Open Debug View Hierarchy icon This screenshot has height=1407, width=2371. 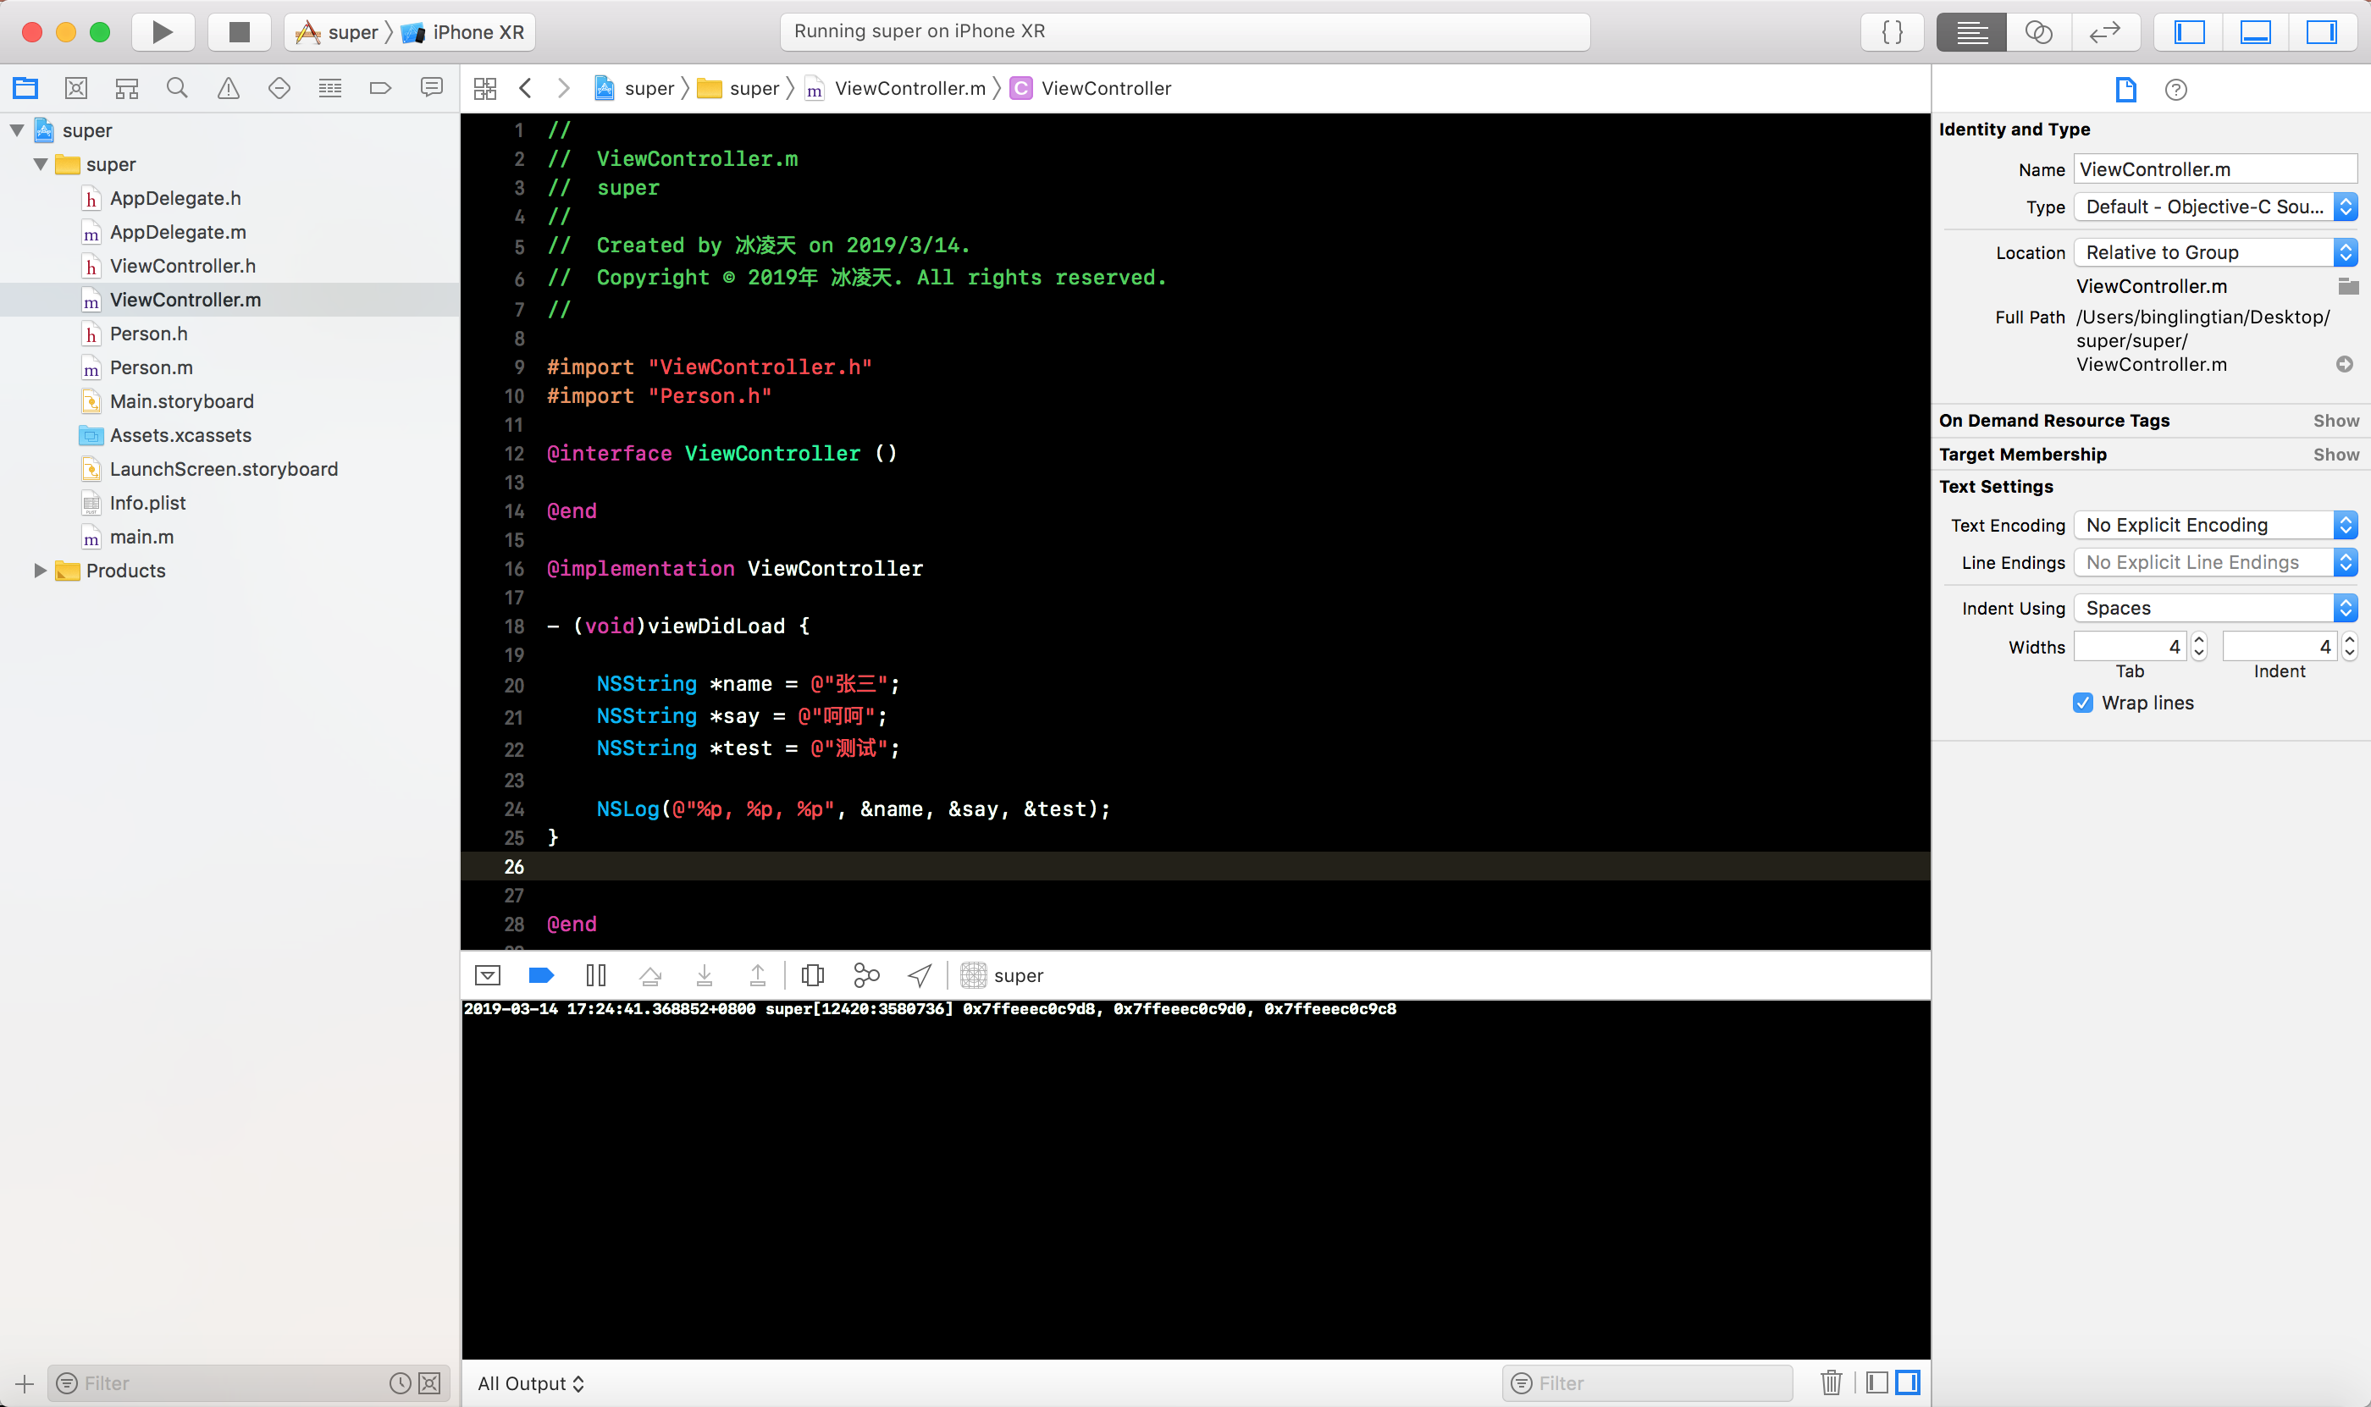click(813, 974)
